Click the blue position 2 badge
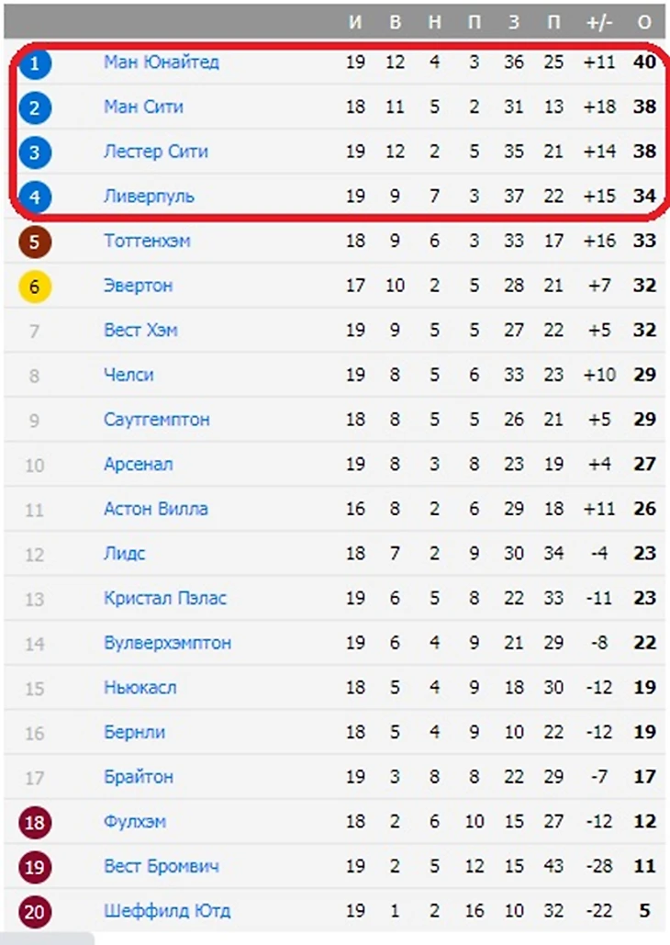The width and height of the screenshot is (670, 945). point(35,107)
